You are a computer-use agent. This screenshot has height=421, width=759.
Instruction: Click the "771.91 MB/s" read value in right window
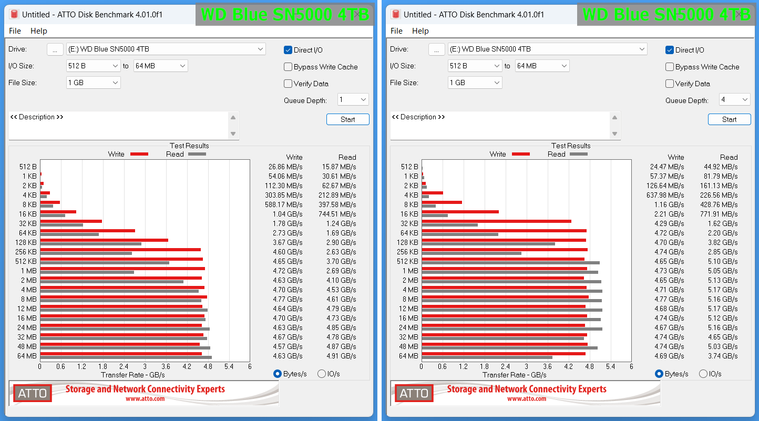719,214
